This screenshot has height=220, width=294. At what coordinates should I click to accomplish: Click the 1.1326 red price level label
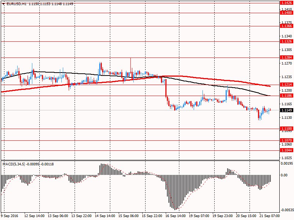tap(287, 41)
